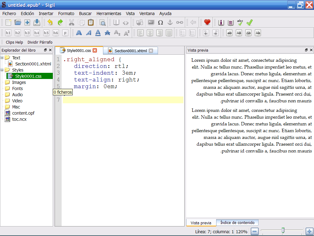Click the Add Existing Files plus icon
314x236 pixels.
[x=27, y=22]
